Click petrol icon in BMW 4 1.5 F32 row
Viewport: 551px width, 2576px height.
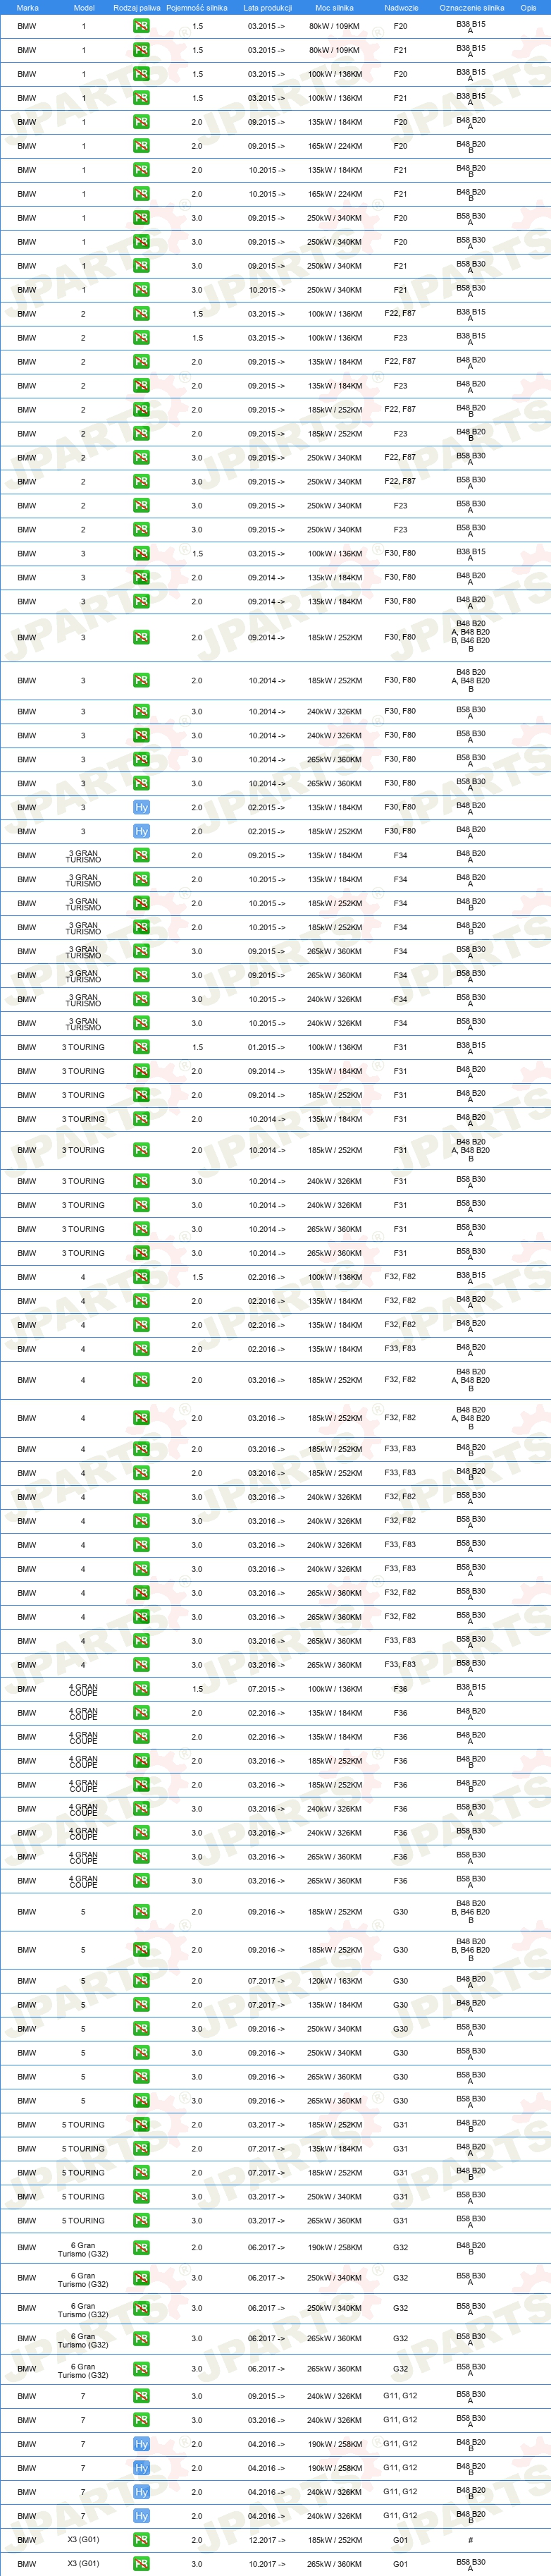(x=141, y=1277)
